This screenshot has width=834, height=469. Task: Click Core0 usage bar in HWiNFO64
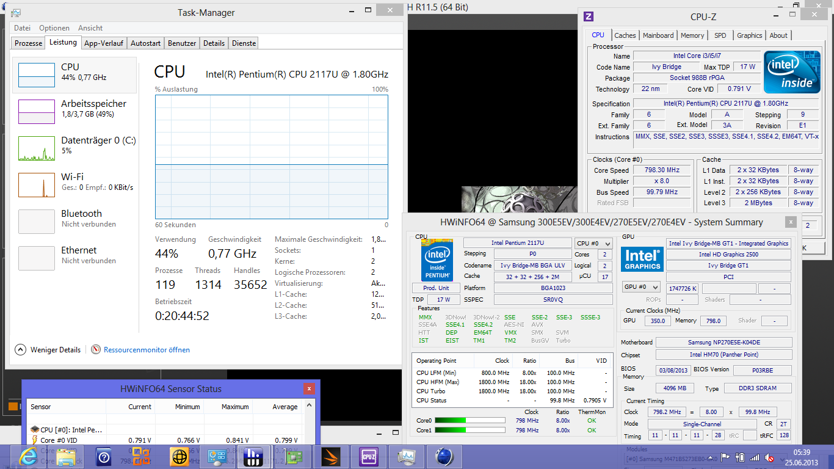click(x=470, y=420)
